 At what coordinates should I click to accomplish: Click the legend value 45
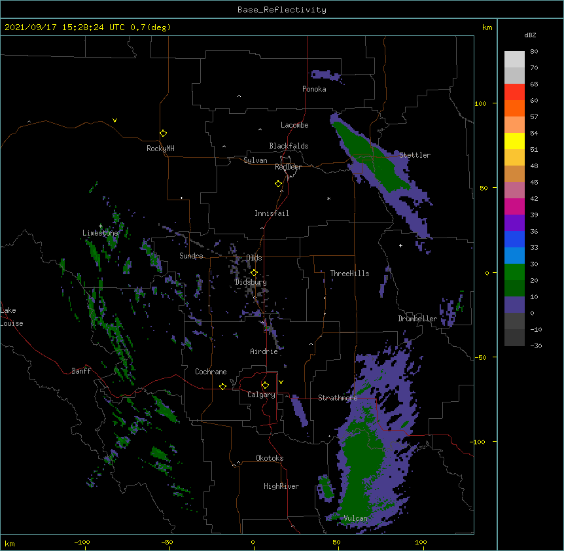click(x=534, y=183)
